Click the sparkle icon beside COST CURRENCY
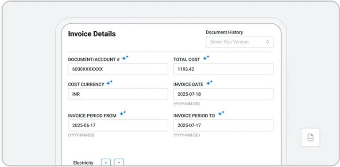 [x=109, y=83]
